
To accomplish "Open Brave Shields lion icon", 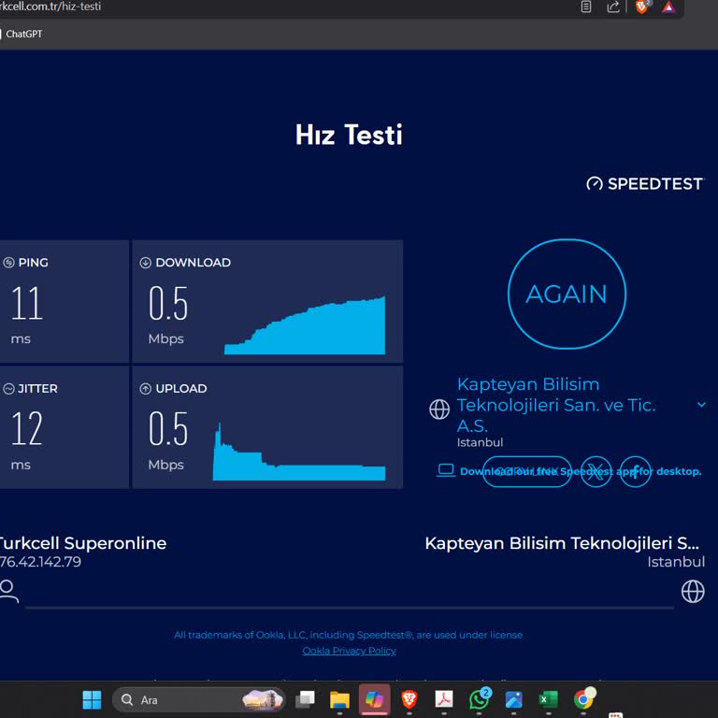I will tap(642, 7).
